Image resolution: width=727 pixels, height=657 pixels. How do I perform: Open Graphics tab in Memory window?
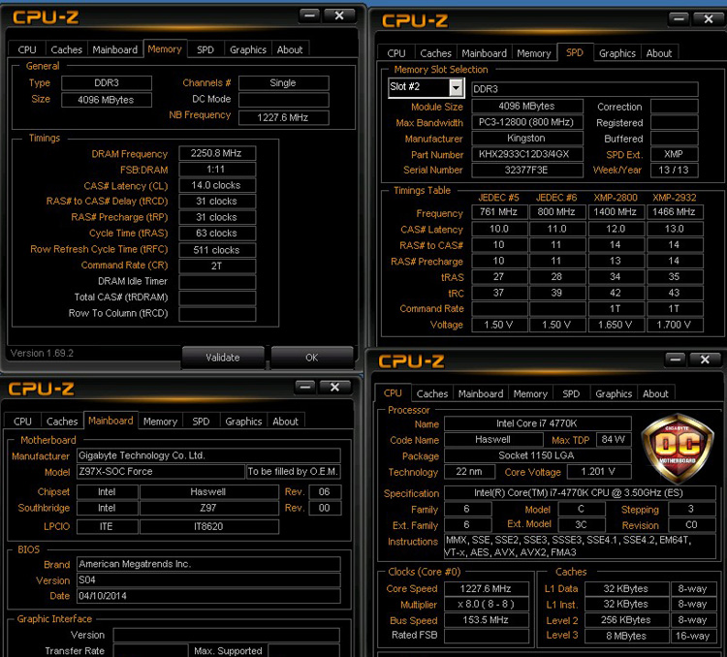click(x=248, y=49)
